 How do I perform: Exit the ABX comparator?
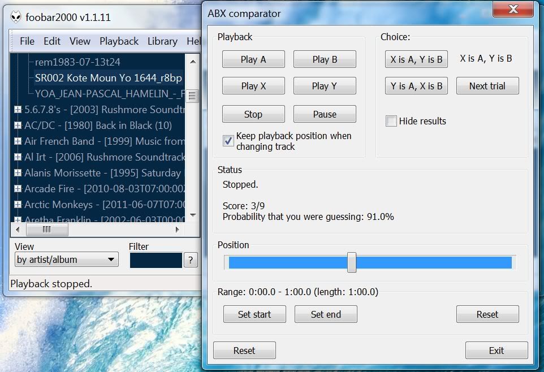tap(496, 350)
